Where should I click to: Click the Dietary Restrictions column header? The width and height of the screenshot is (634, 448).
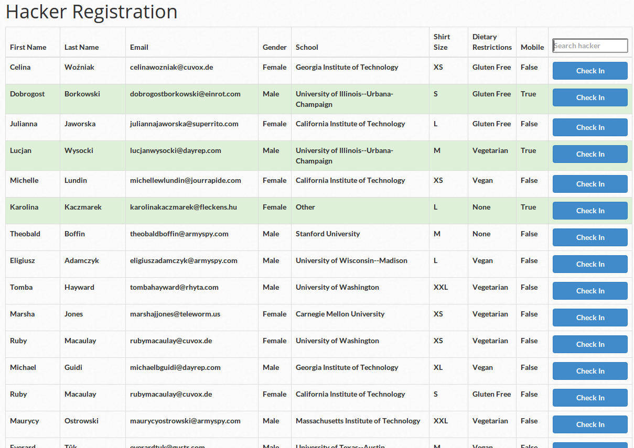(x=492, y=42)
